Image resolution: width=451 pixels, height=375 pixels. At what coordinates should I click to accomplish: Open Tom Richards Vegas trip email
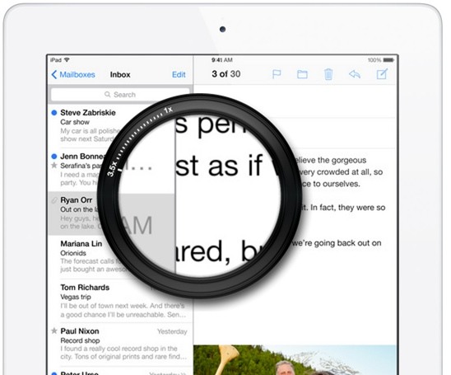[120, 301]
